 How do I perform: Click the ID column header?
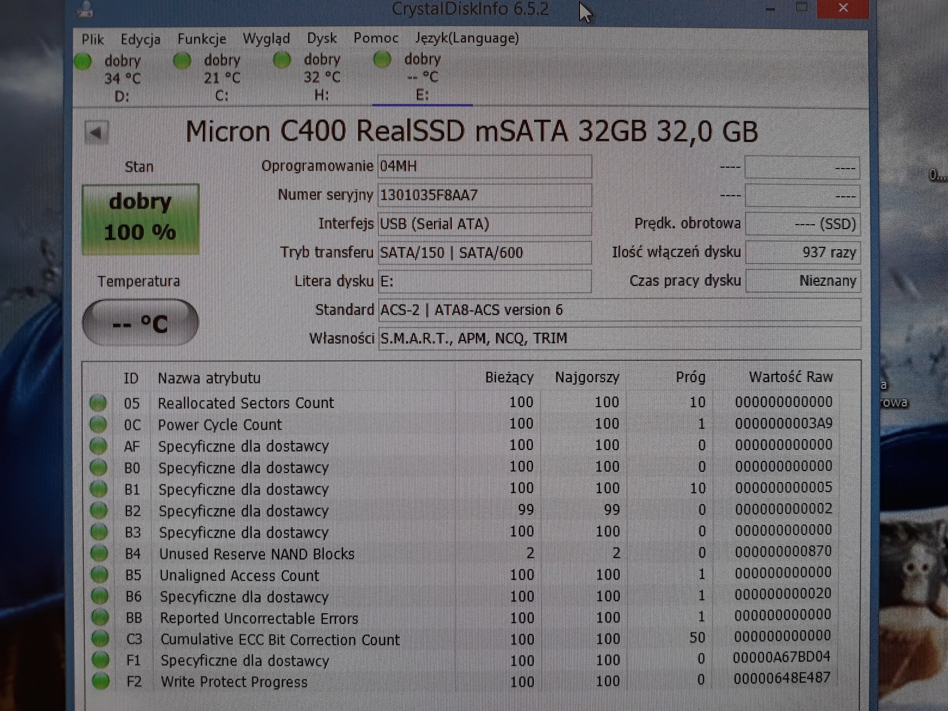coord(131,378)
